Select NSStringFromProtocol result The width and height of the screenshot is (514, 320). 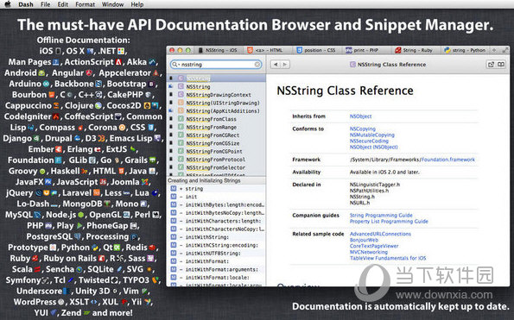point(216,160)
